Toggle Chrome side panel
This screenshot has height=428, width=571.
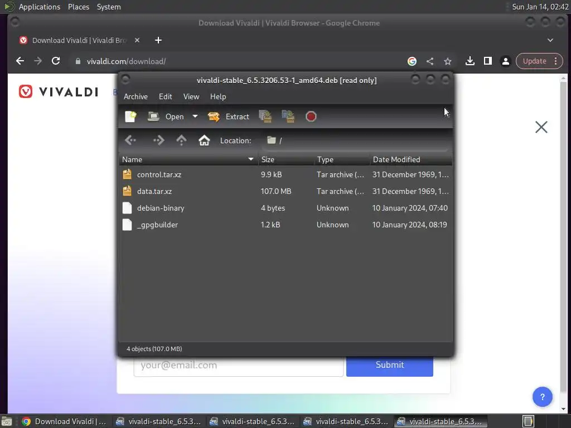click(x=487, y=61)
